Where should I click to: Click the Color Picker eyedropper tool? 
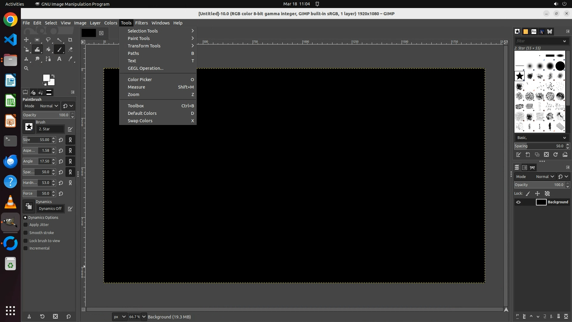point(70,59)
